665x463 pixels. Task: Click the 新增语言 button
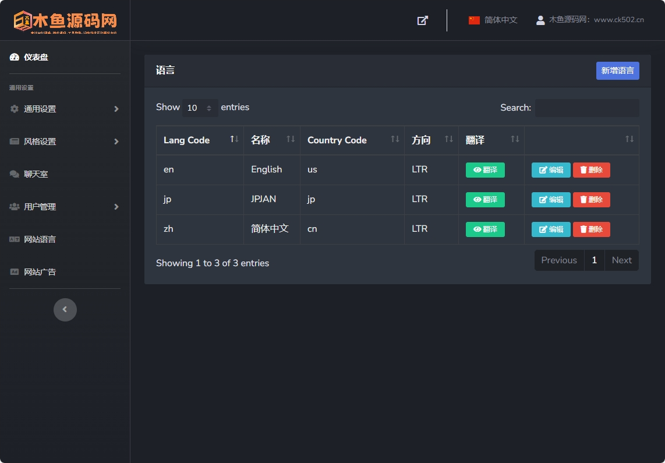pos(617,71)
